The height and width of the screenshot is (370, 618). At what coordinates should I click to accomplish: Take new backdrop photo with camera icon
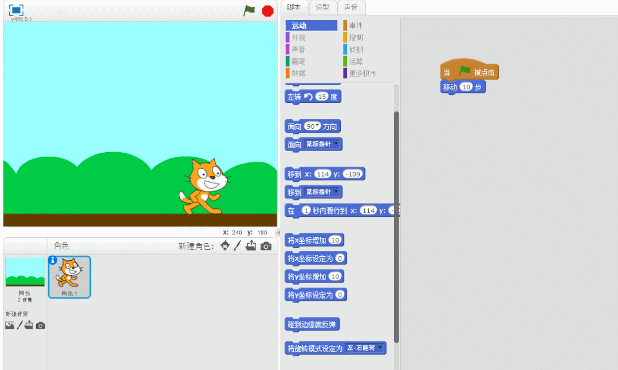tap(40, 325)
